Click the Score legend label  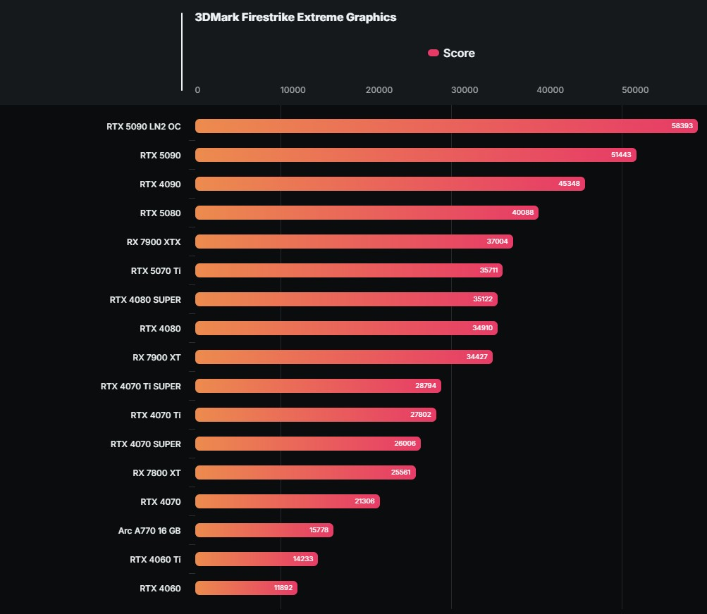pos(459,53)
